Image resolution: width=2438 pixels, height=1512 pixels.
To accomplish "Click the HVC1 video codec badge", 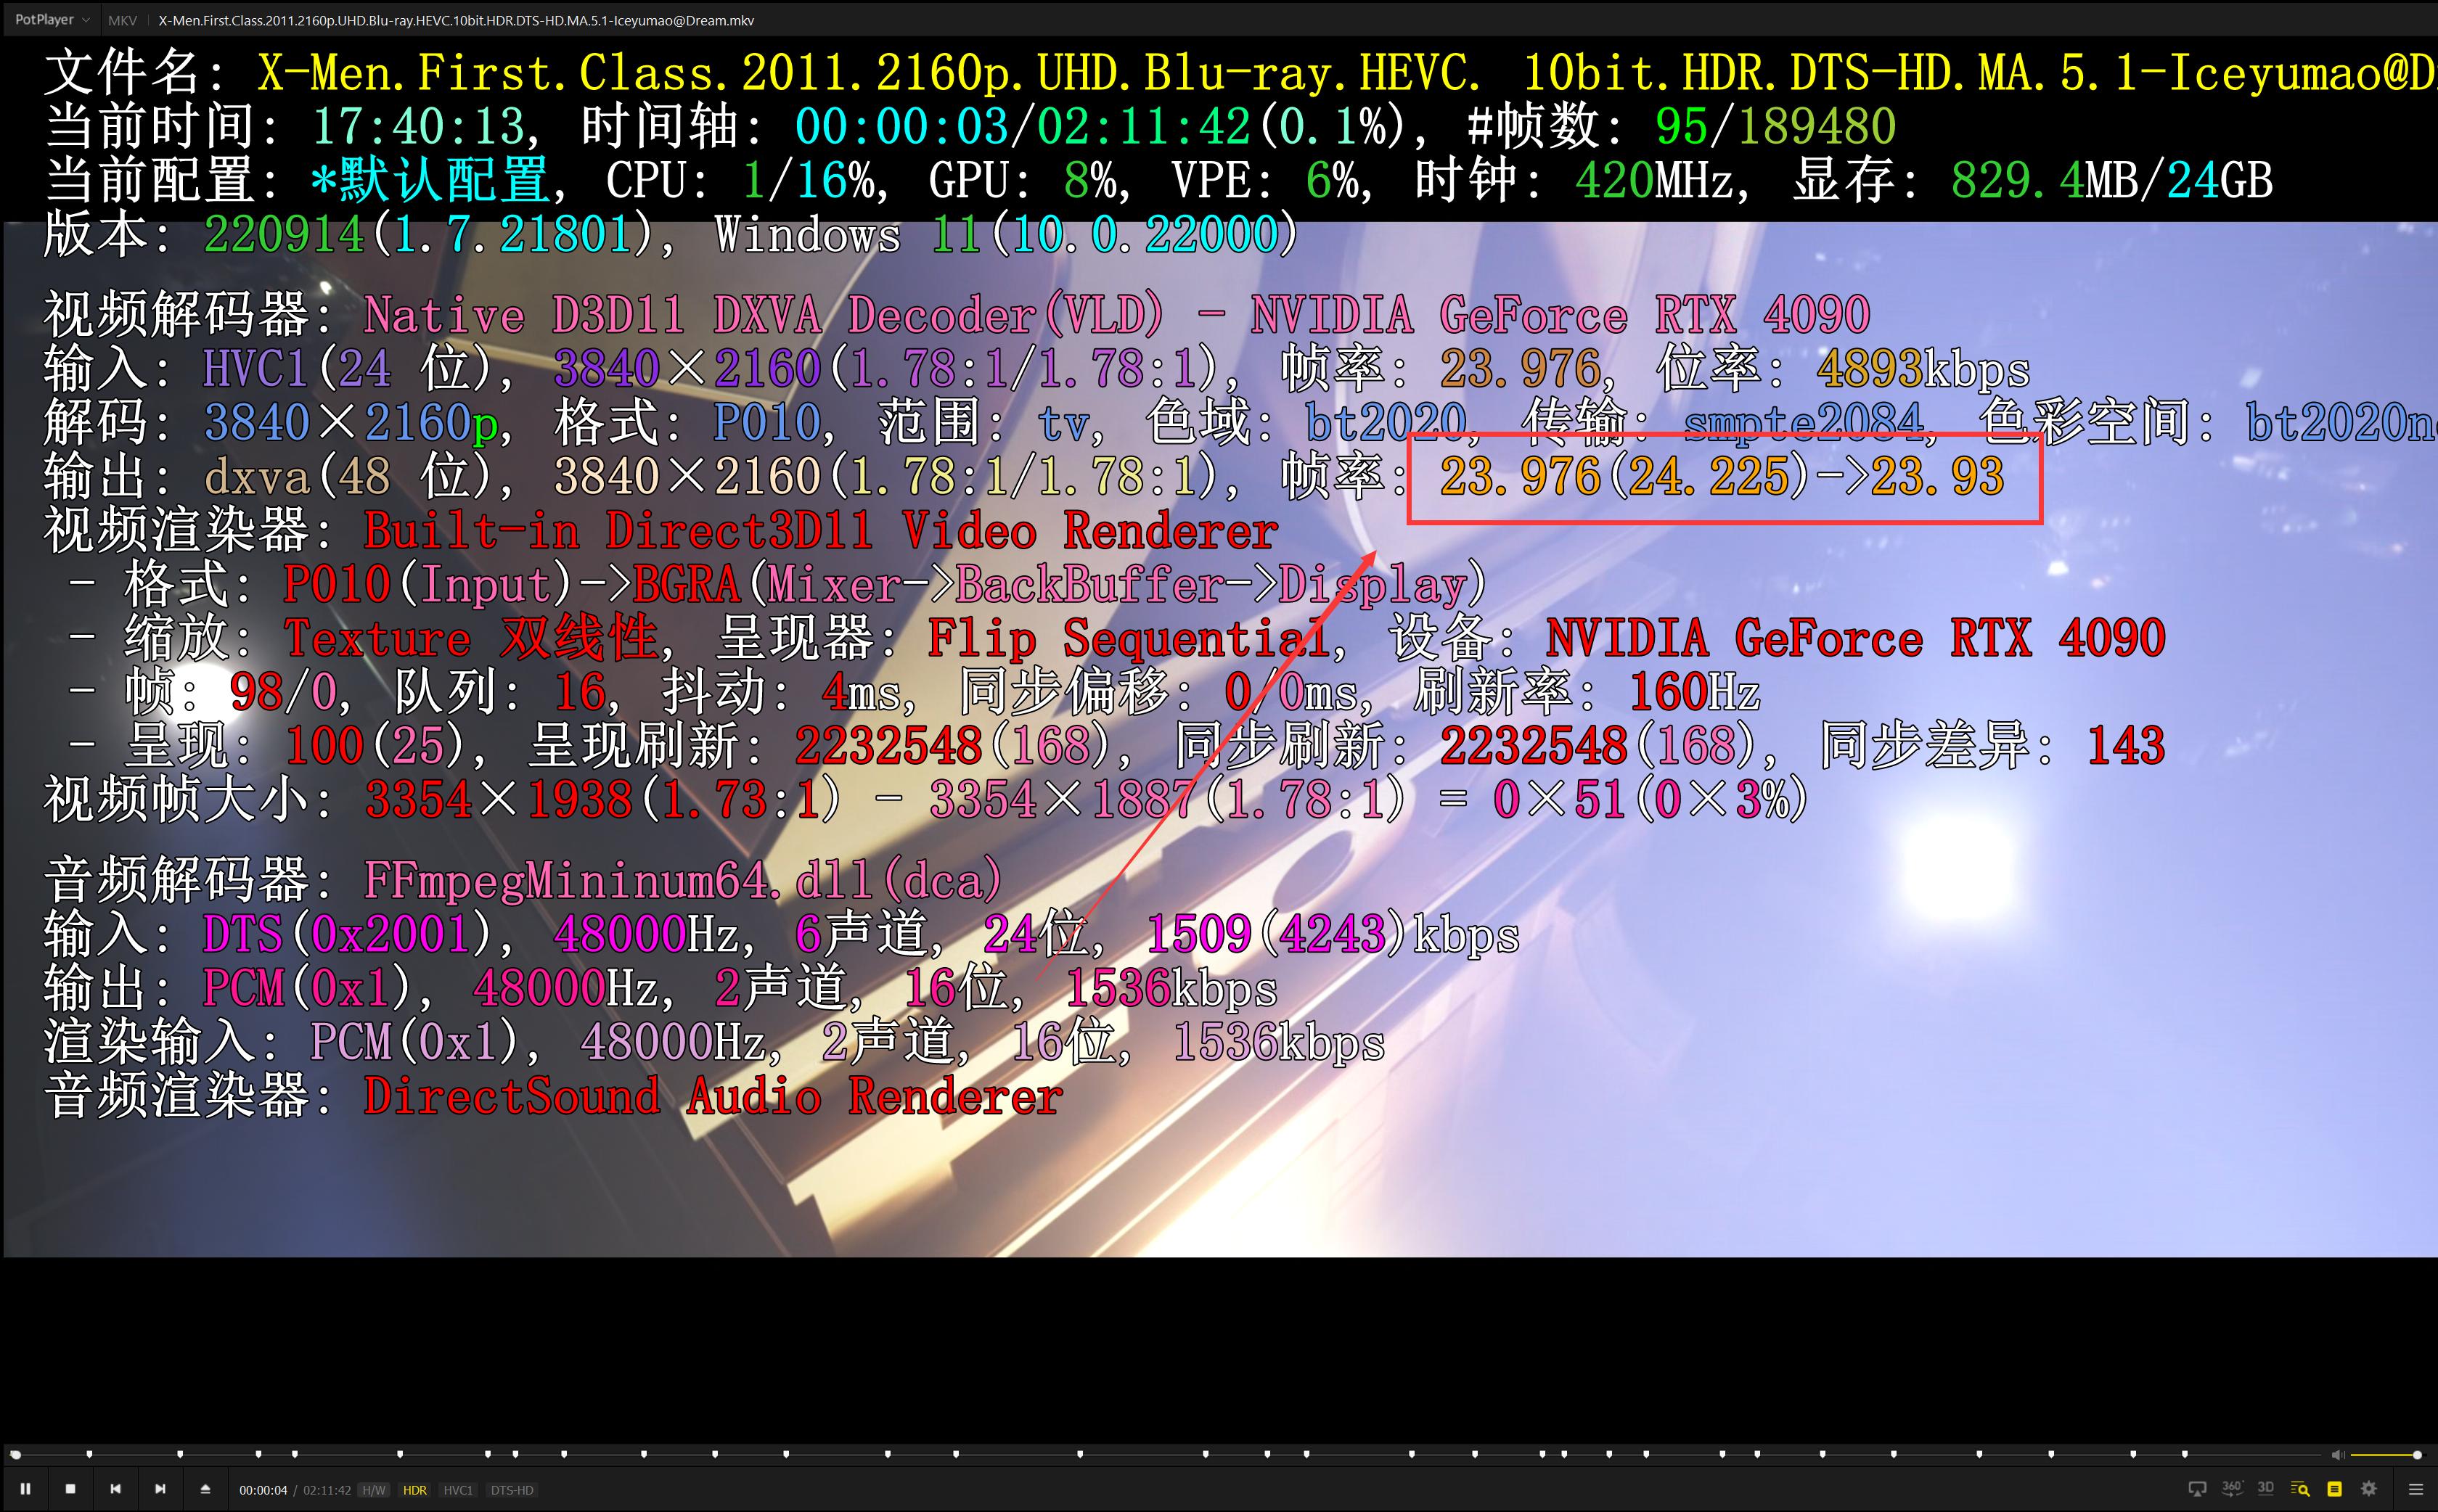I will [x=458, y=1490].
